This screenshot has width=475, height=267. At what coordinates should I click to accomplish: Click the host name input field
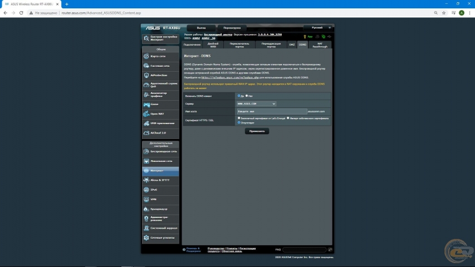click(x=272, y=111)
